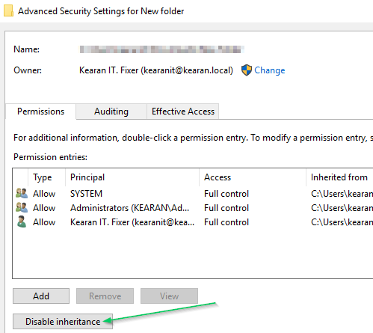Open the Permissions tab
The height and width of the screenshot is (333, 373).
[40, 111]
